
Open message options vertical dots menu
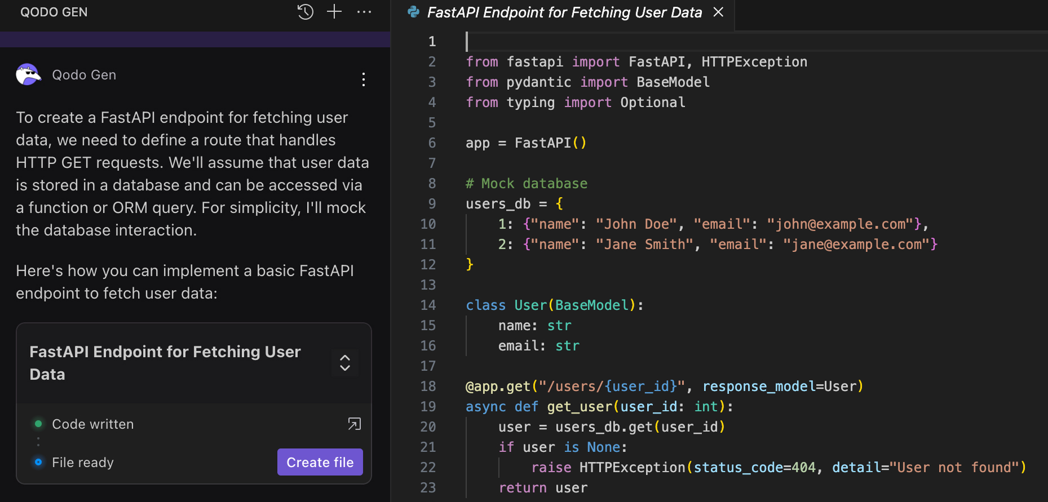tap(364, 79)
